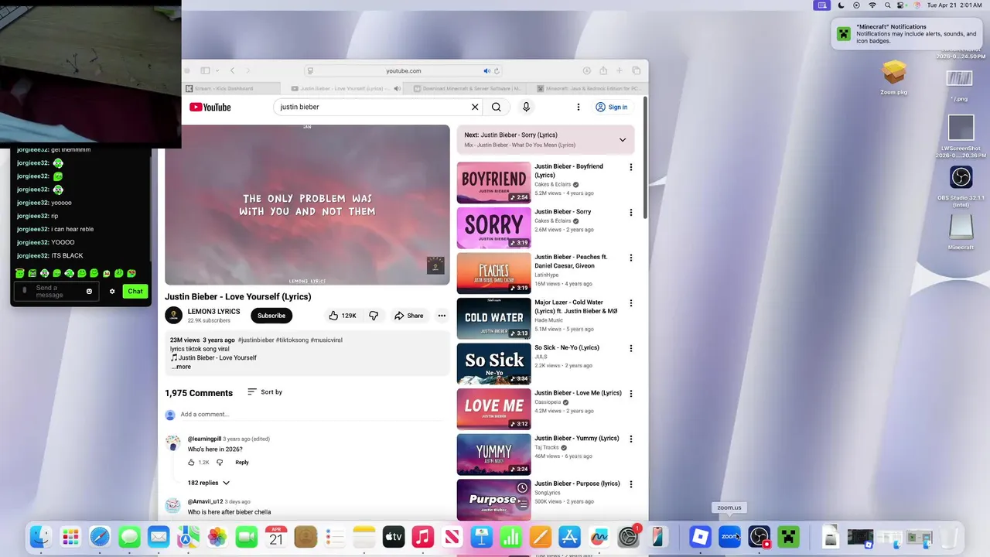
Task: Expand description with ...more
Action: pos(181,367)
